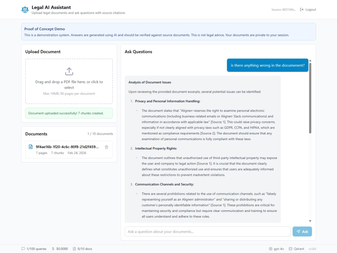Focus the Ask a question input field
This screenshot has height=253, width=337.
coord(208,231)
